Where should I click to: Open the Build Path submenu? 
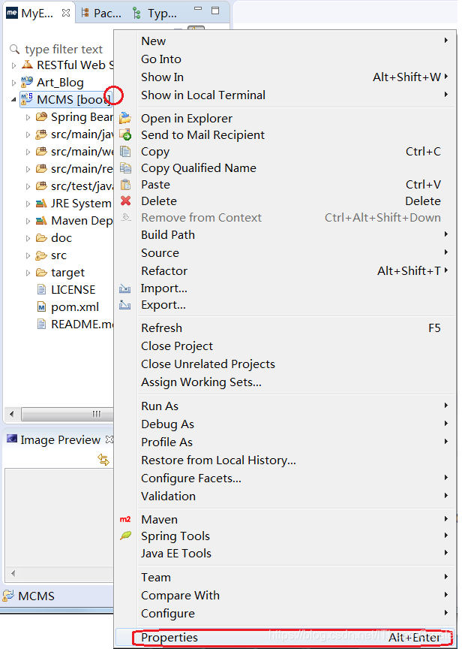tap(285, 234)
